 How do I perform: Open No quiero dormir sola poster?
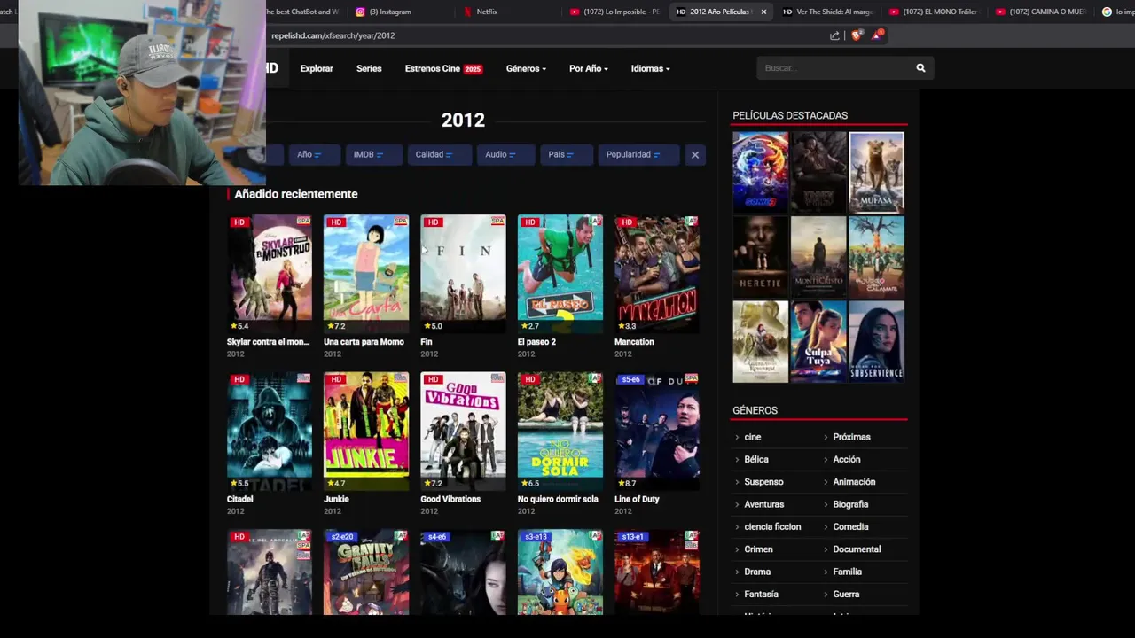(x=560, y=431)
